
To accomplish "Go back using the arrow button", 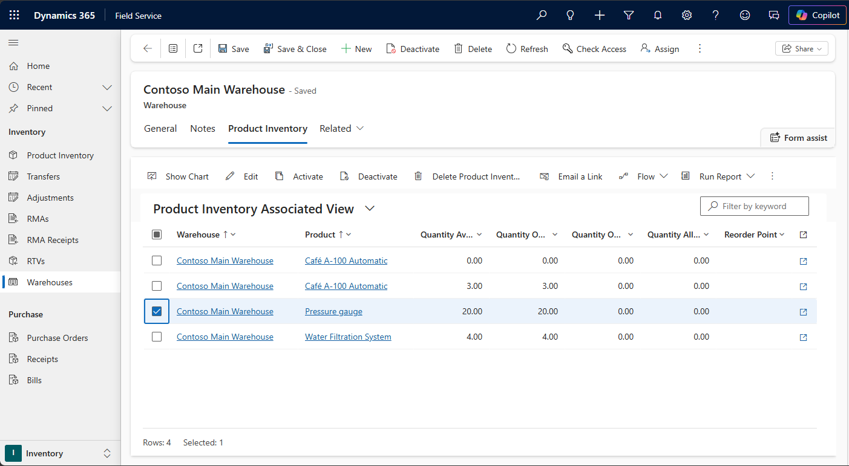I will [148, 49].
